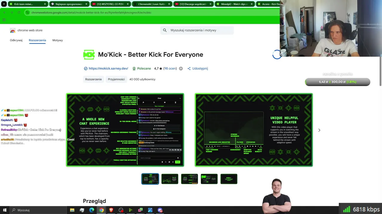
Task: Click the Rozszerzenie category chip
Action: [93, 79]
